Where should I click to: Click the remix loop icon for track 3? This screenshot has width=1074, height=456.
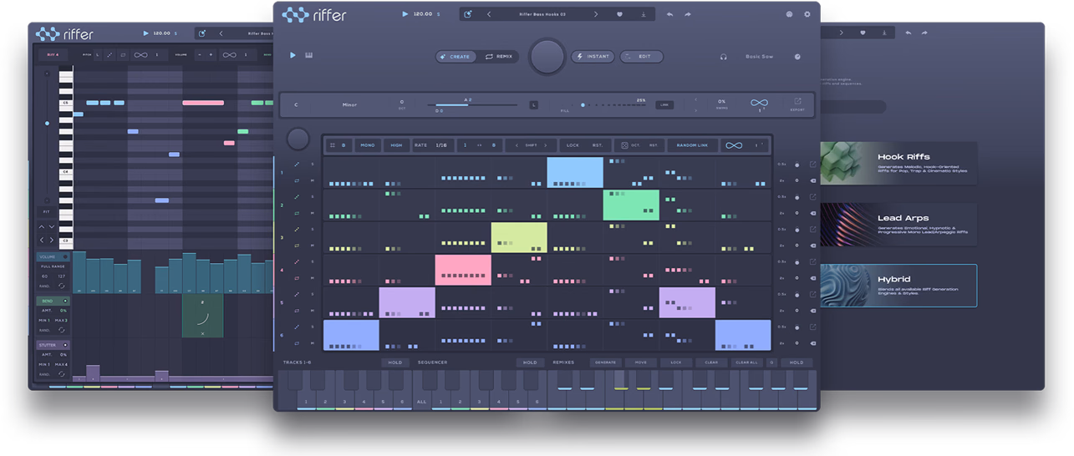(x=297, y=246)
